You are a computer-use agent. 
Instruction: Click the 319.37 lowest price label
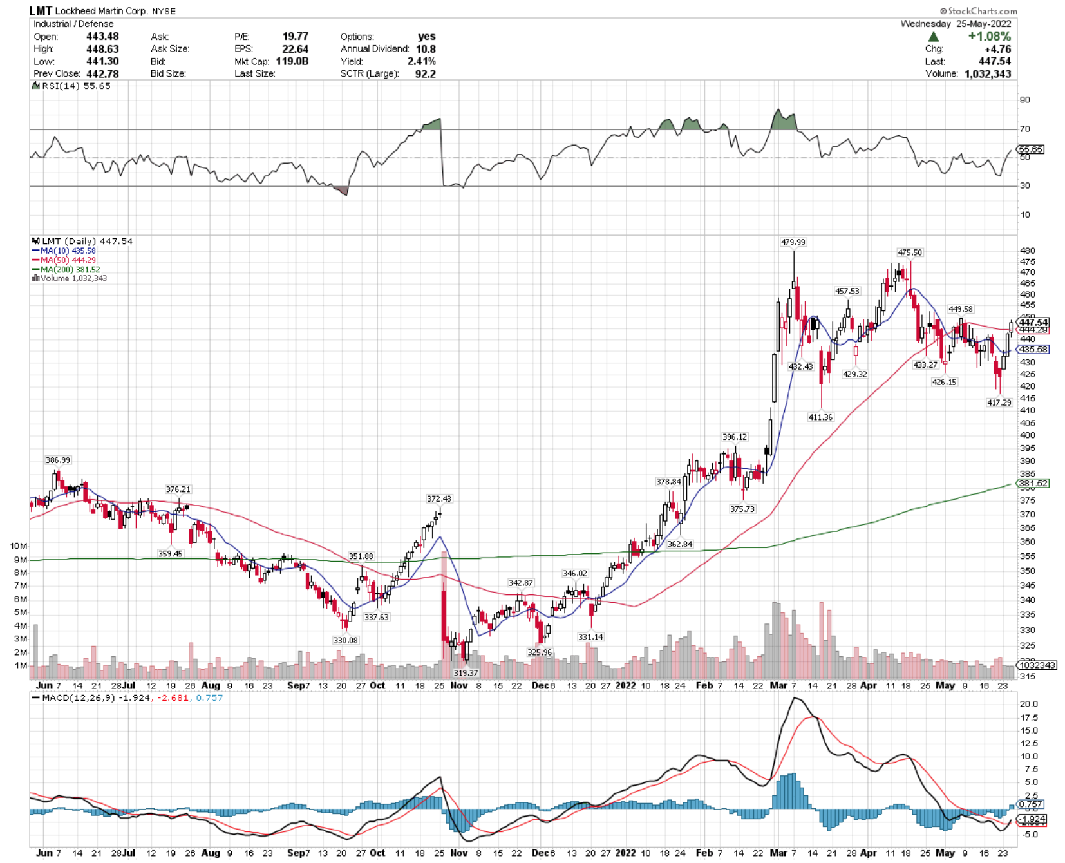click(x=466, y=672)
